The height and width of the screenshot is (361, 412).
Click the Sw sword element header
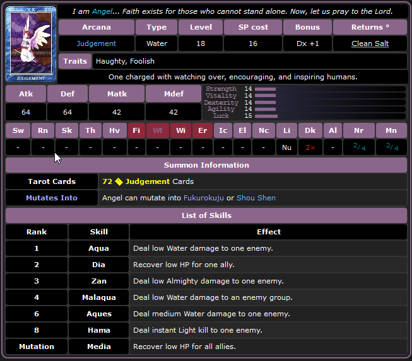coord(18,130)
